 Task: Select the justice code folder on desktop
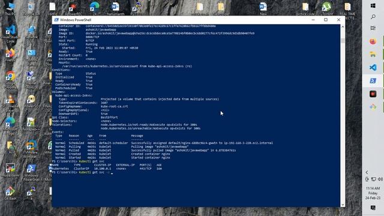tap(305, 9)
